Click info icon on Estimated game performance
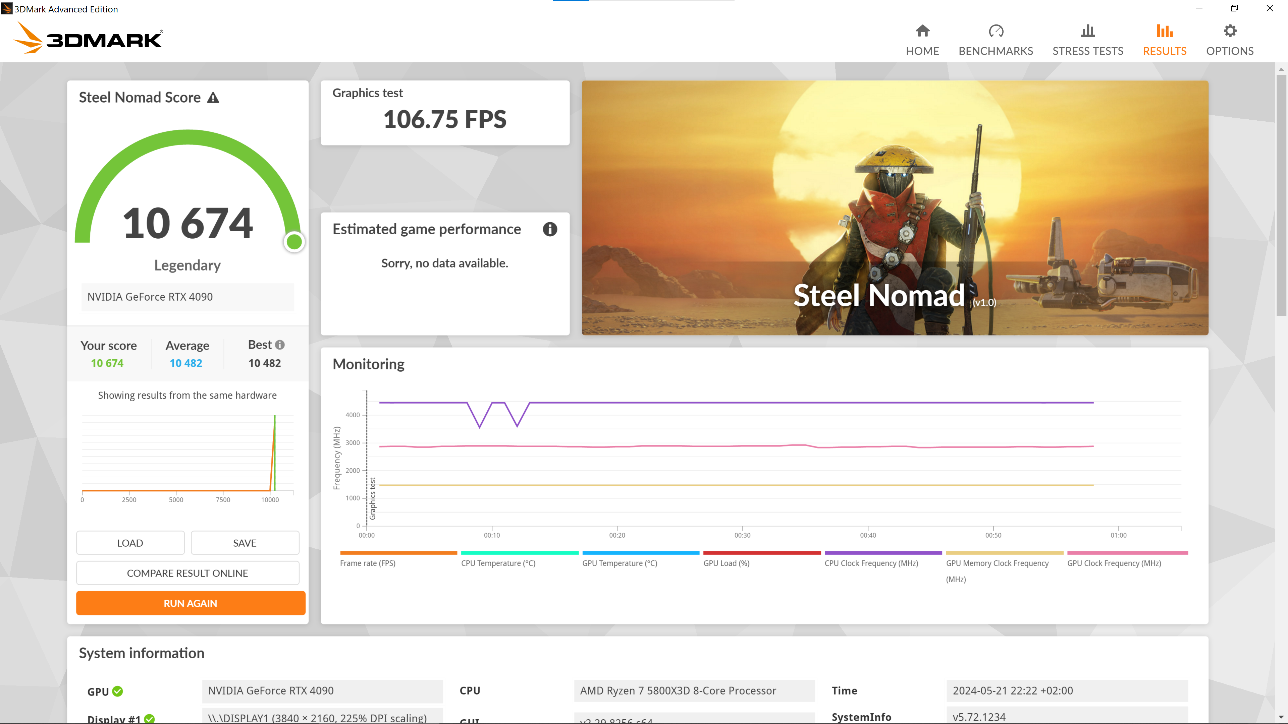Image resolution: width=1288 pixels, height=724 pixels. [x=549, y=229]
